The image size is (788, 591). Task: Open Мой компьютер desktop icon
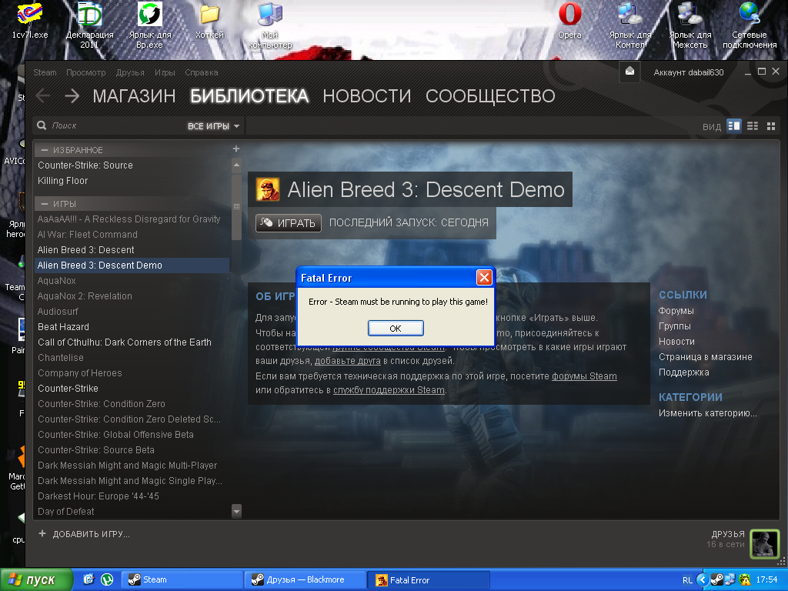click(x=270, y=25)
